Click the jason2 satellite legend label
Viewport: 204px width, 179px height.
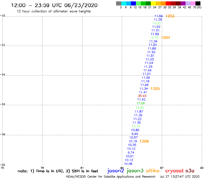[116, 171]
